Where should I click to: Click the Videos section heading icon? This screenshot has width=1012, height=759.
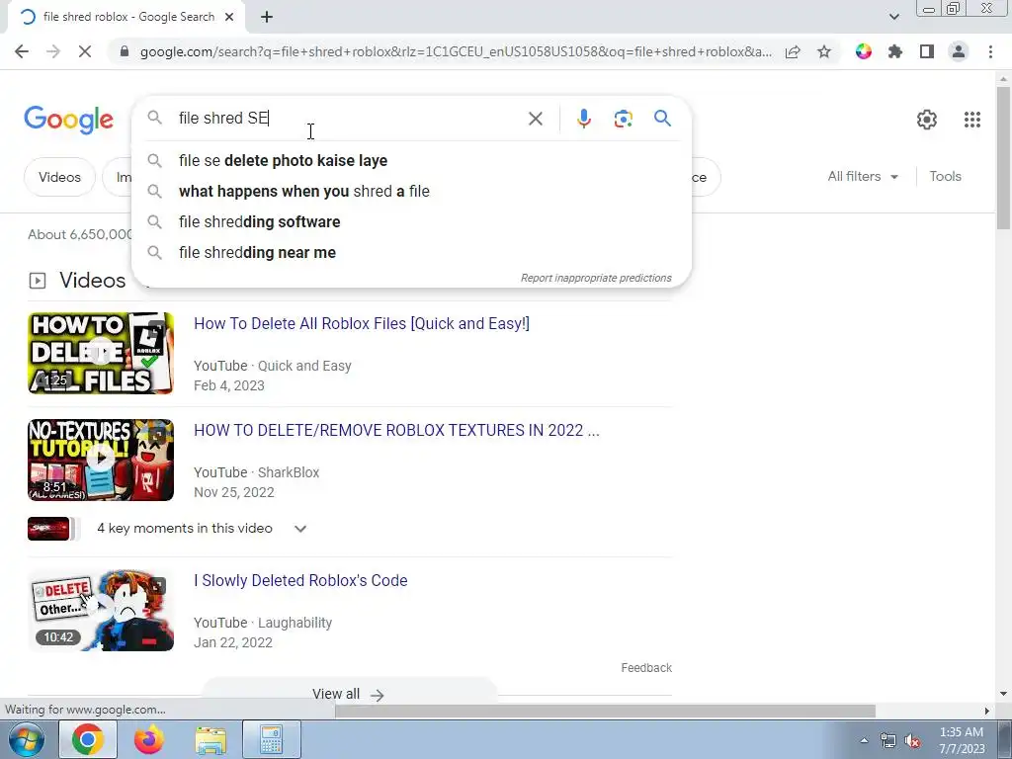(x=38, y=281)
